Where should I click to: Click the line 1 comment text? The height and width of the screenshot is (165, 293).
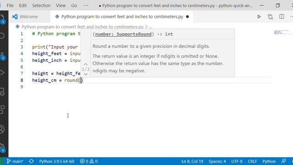56,33
